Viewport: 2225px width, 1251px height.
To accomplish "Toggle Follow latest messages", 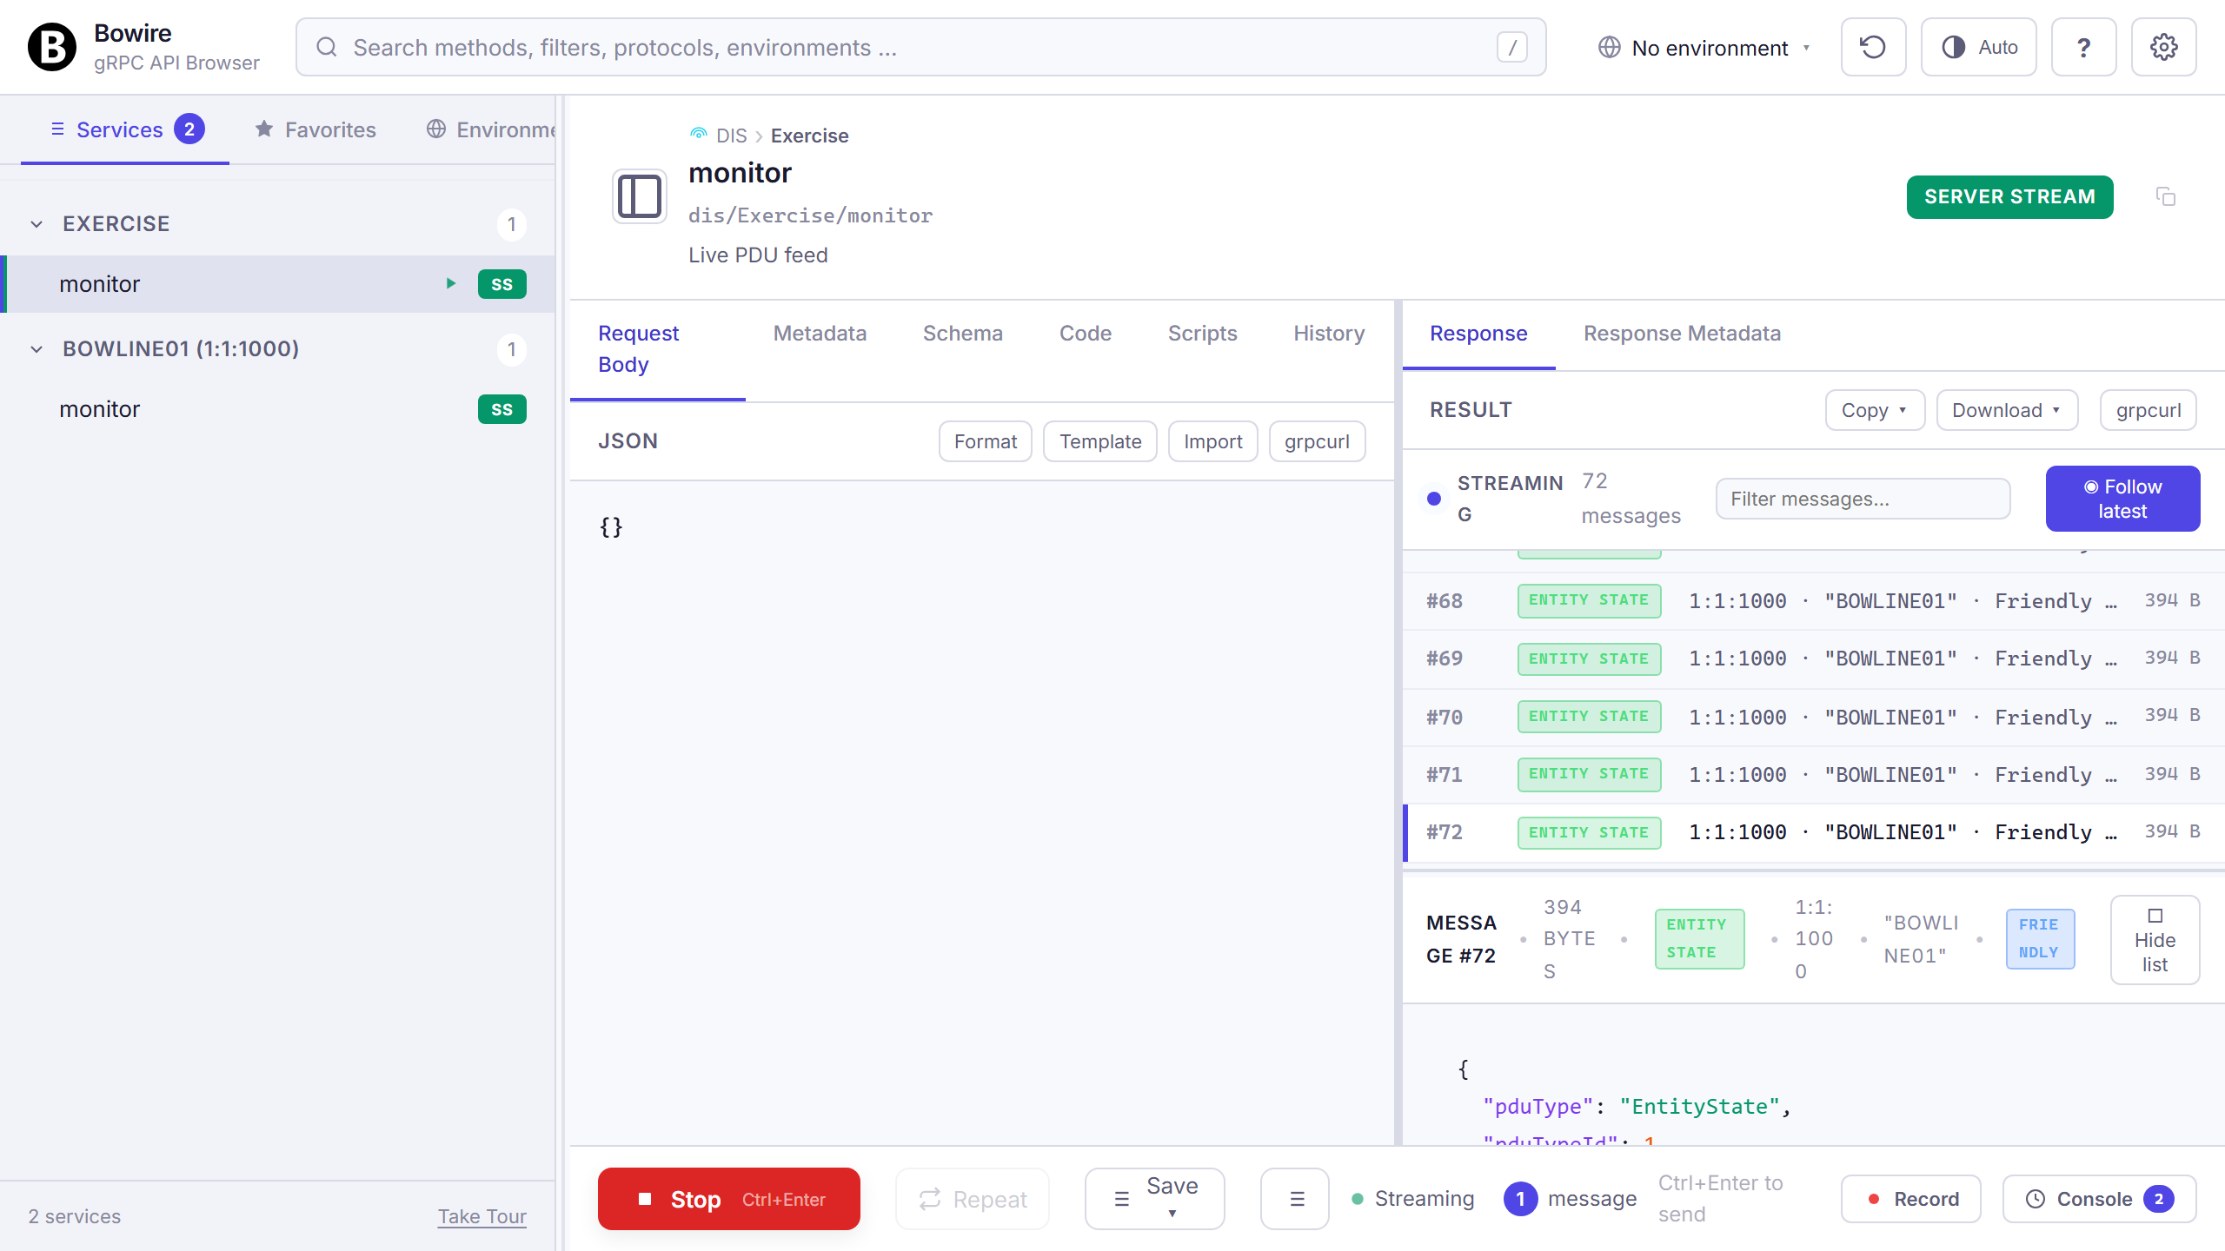I will click(x=2122, y=499).
